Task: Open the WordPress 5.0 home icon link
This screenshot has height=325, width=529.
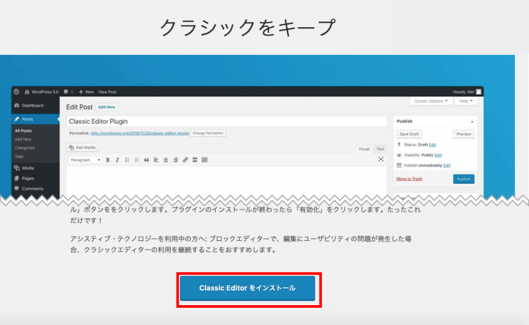Action: 41,92
